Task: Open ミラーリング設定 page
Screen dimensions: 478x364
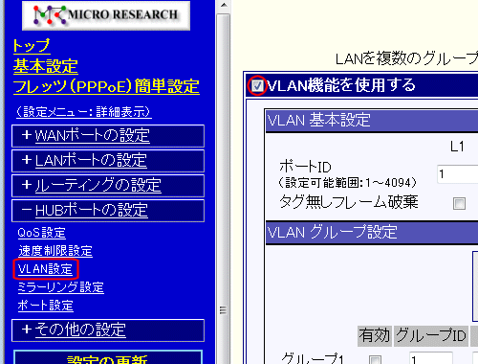Action: 61,287
